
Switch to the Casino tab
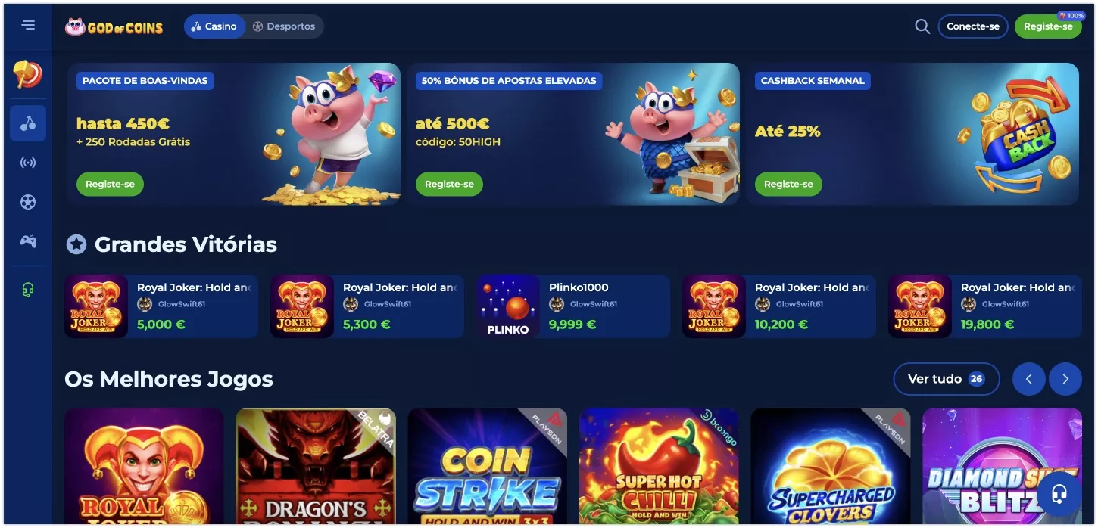(214, 26)
